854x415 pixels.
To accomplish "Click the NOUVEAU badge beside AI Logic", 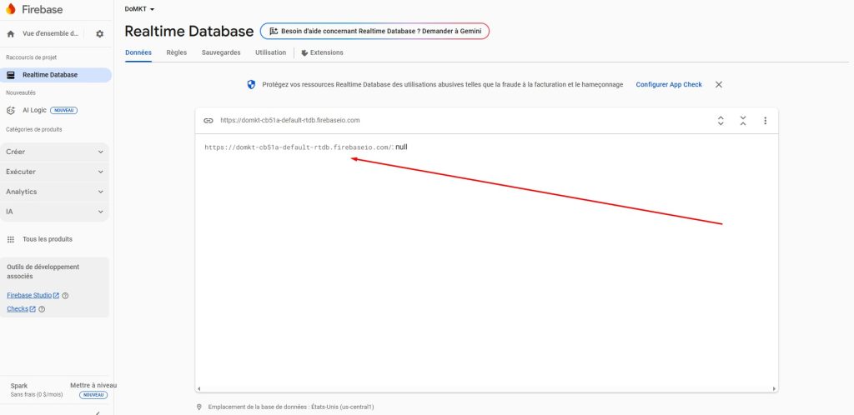I will coord(63,110).
